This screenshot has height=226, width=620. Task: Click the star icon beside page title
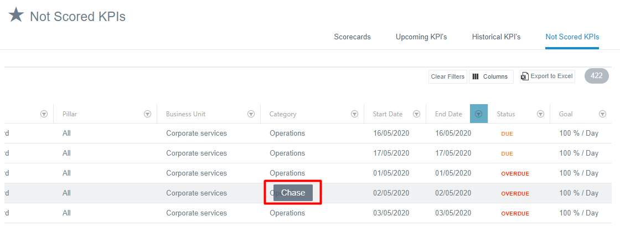(16, 16)
